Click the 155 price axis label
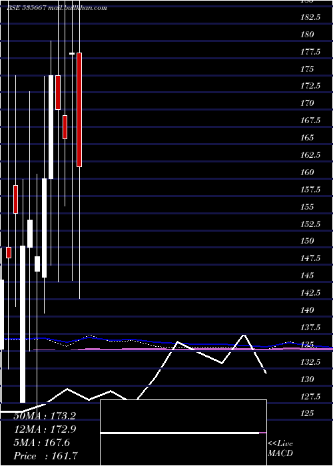Viewport: 333px width, 466px height. [307, 206]
